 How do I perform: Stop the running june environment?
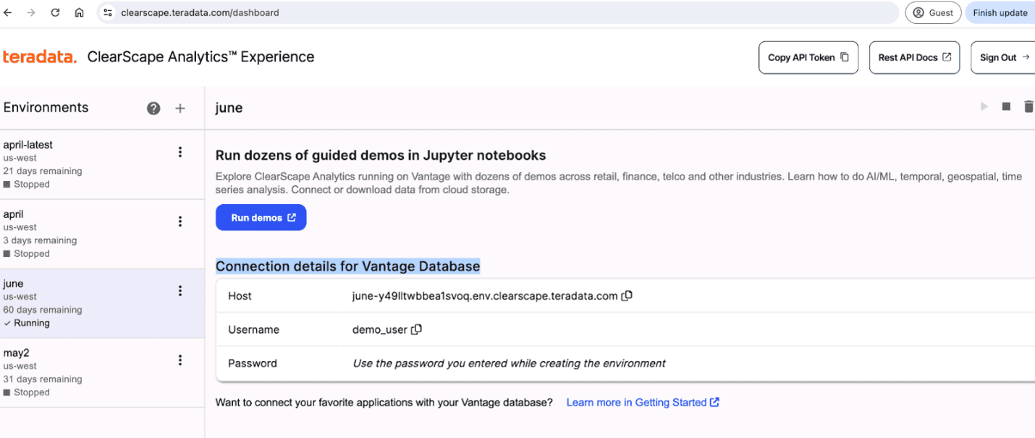(1006, 106)
